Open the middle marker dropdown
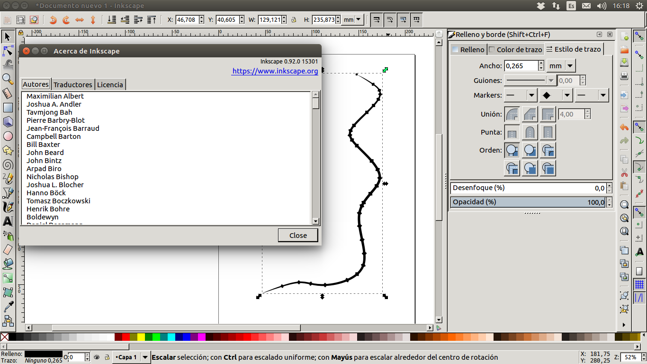 pyautogui.click(x=555, y=95)
